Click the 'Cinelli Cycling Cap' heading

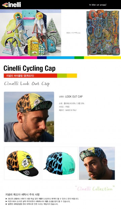click(x=29, y=68)
